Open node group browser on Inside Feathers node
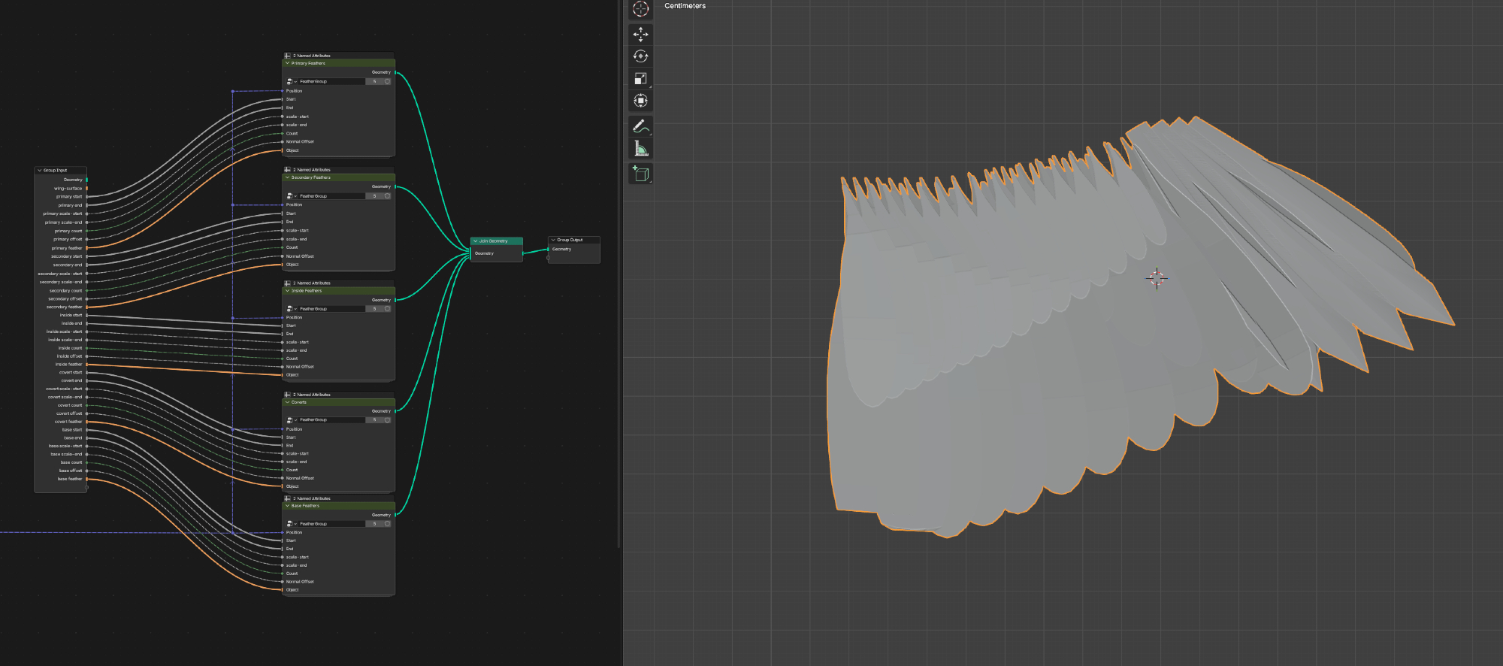Viewport: 1503px width, 666px height. (291, 309)
